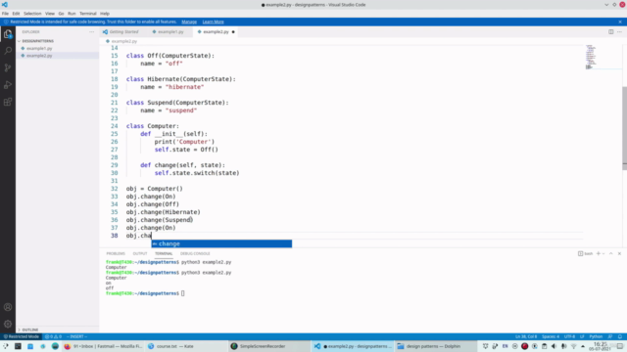
Task: Open the Explorer view in the activity bar
Action: [x=8, y=34]
